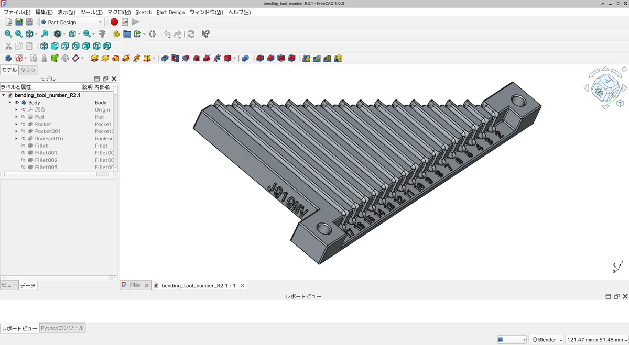Screen dimensions: 629x345
Task: Open the Sketch menu
Action: 144,12
